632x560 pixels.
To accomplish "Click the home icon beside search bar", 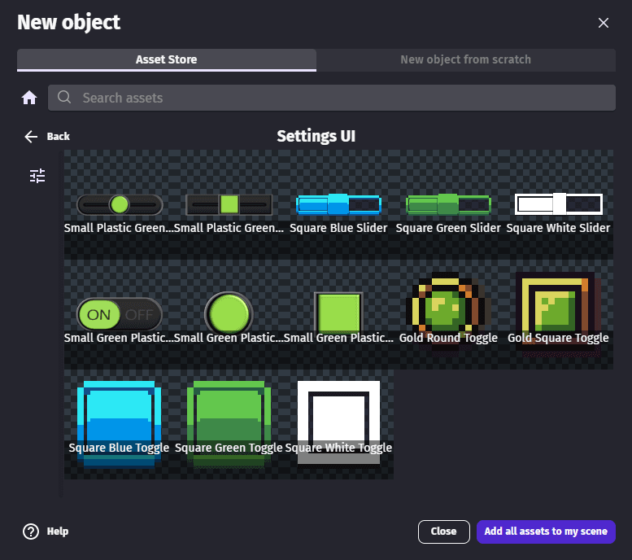I will pyautogui.click(x=29, y=98).
